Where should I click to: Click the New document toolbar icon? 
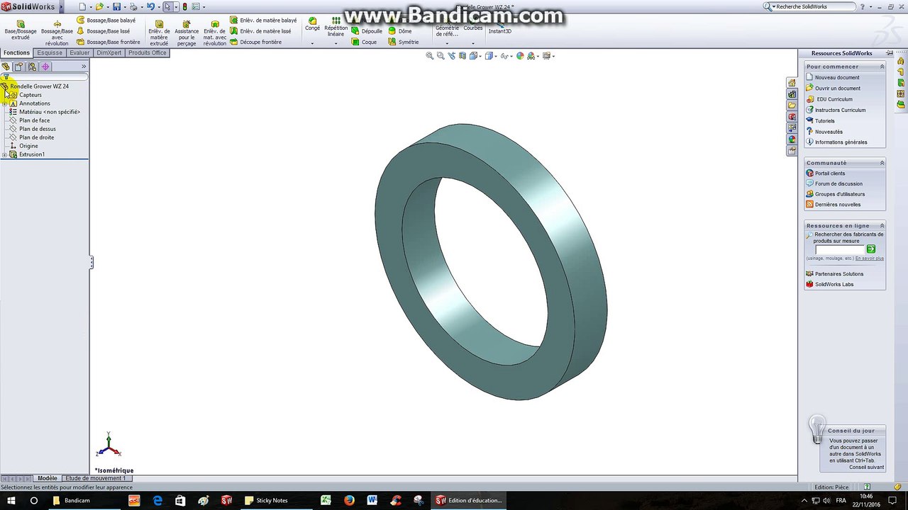tap(82, 6)
